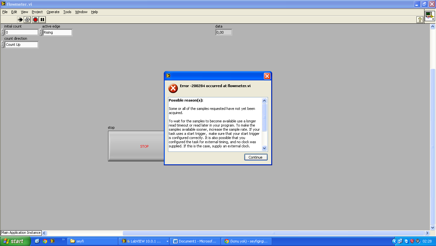This screenshot has width=436, height=246.
Task: Switch to Document1 Microsoft Word taskbar button
Action: tap(195, 241)
